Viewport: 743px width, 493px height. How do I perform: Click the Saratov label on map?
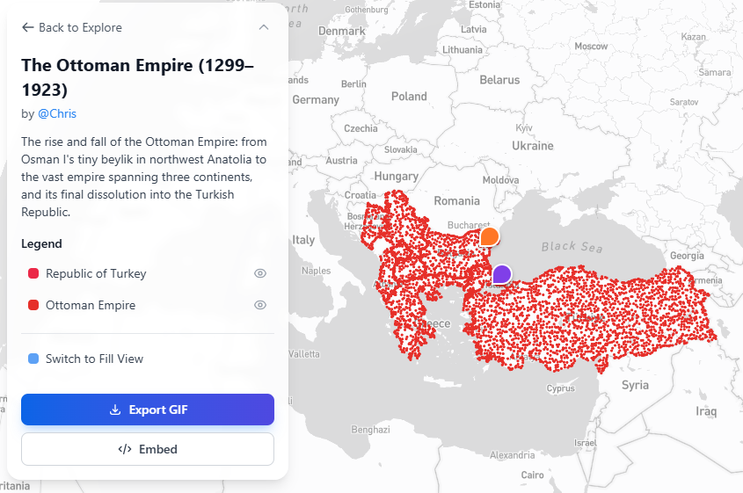click(684, 102)
